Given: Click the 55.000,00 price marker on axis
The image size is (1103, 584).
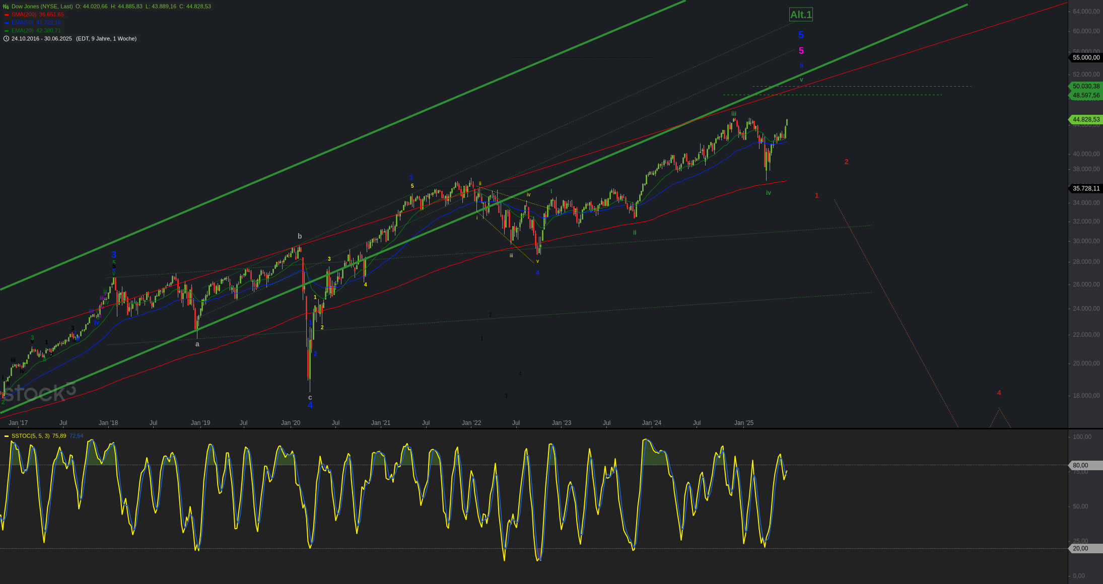Looking at the screenshot, I should pyautogui.click(x=1086, y=58).
